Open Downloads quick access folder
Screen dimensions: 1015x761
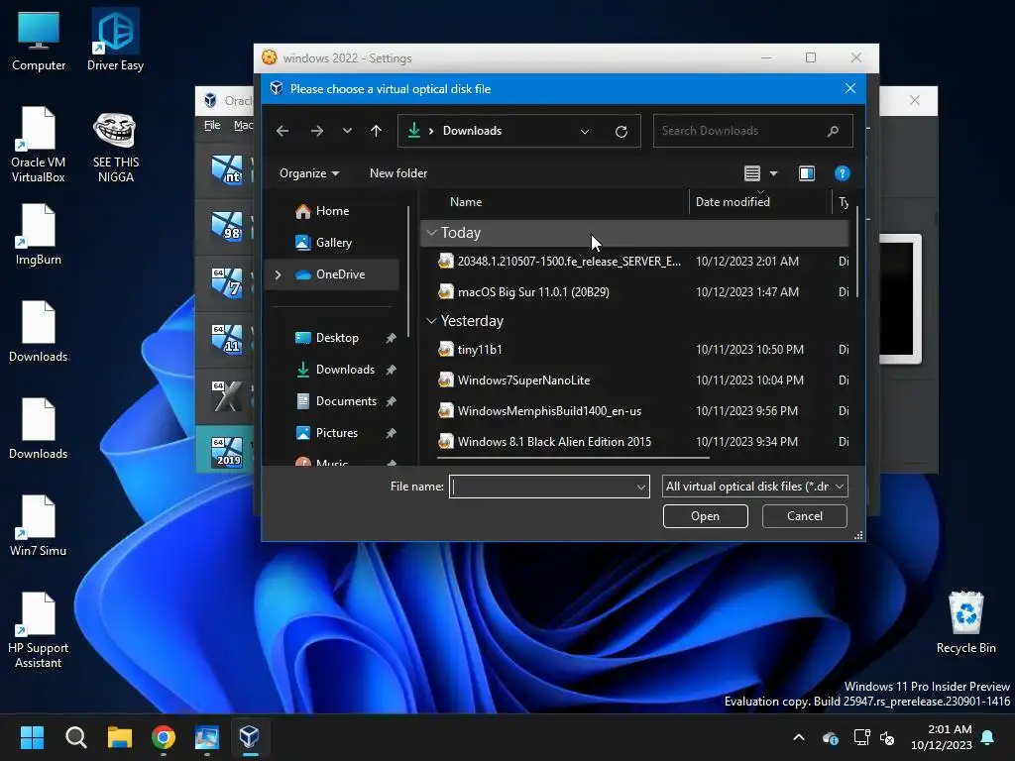coord(345,370)
